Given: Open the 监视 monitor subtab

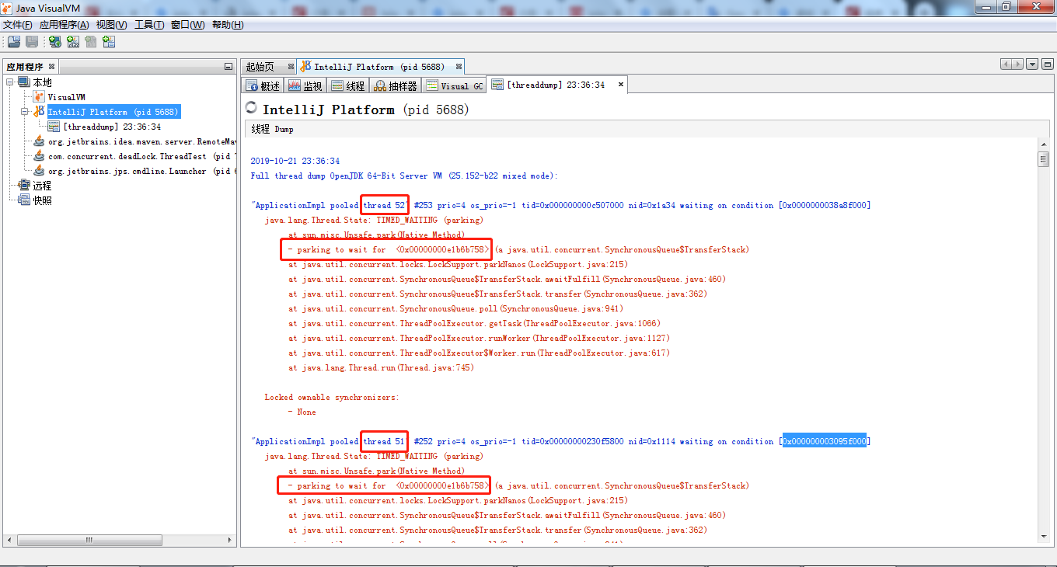Looking at the screenshot, I should tap(305, 85).
